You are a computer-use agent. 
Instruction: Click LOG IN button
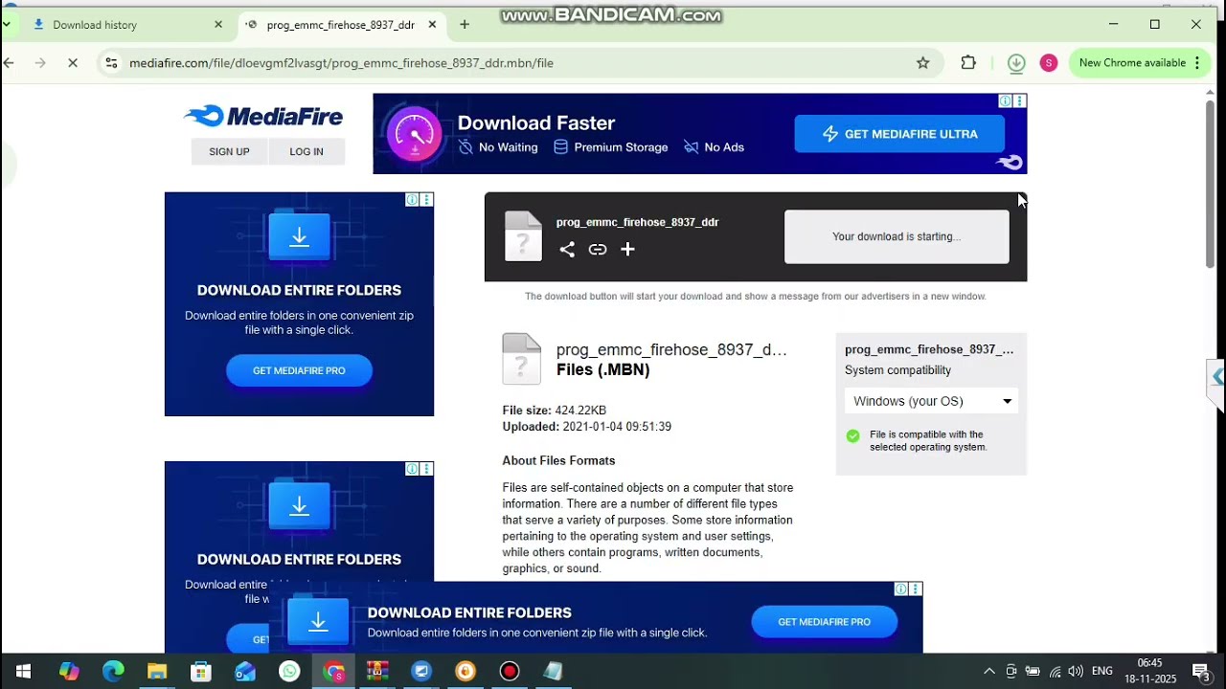[306, 151]
